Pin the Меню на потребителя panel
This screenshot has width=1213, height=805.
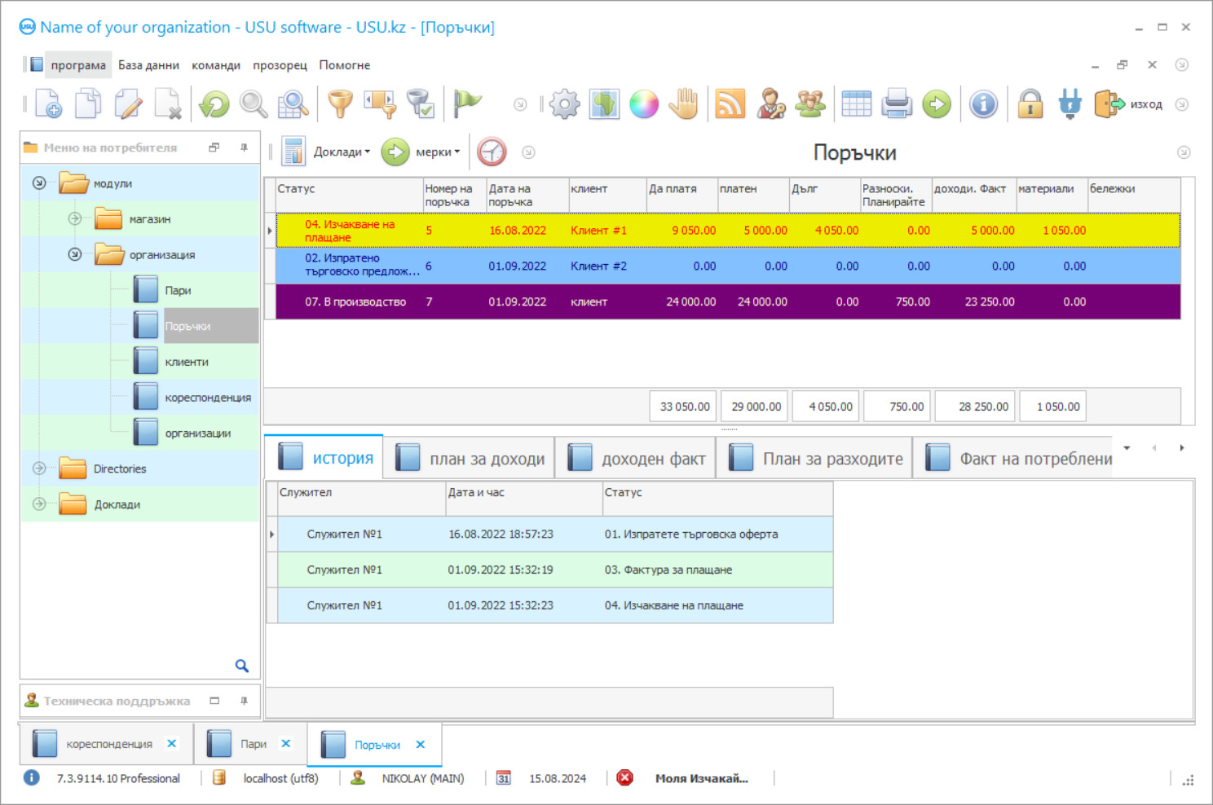pos(244,147)
